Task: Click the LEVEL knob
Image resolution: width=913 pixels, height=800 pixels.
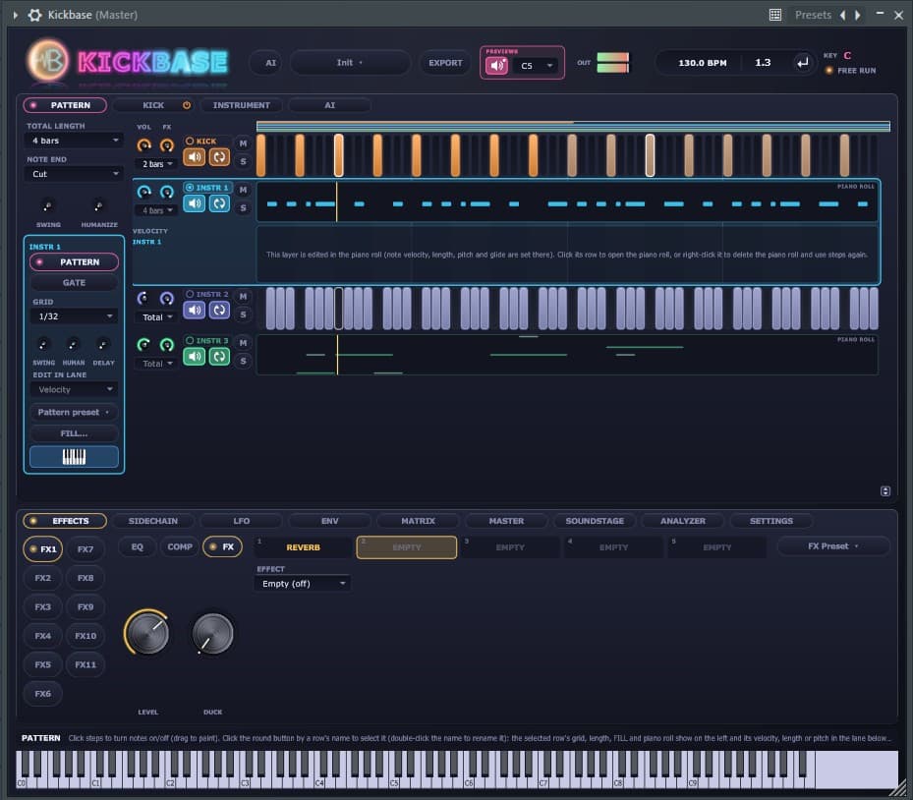Action: 147,633
